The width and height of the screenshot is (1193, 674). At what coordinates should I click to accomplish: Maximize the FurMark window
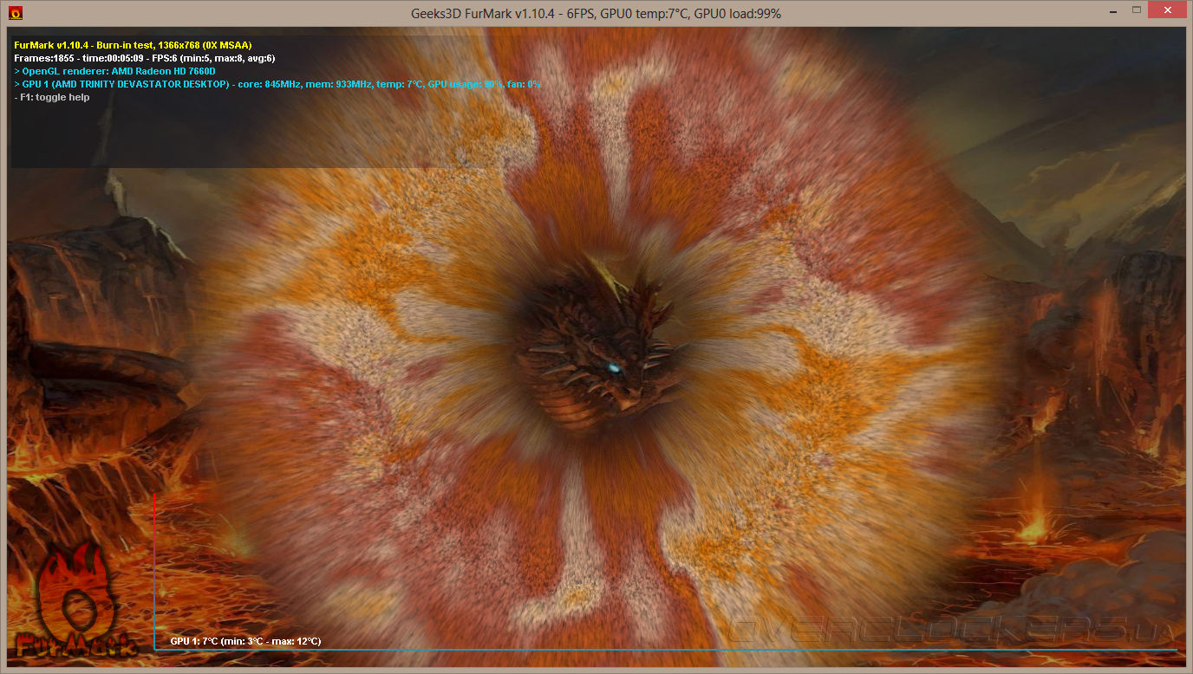click(1136, 10)
